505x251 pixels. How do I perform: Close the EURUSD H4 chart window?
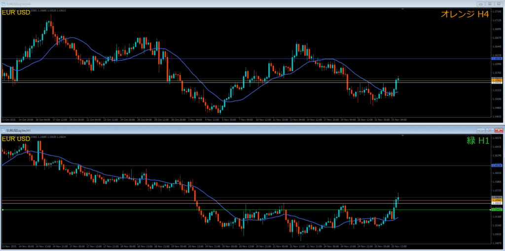(x=499, y=4)
